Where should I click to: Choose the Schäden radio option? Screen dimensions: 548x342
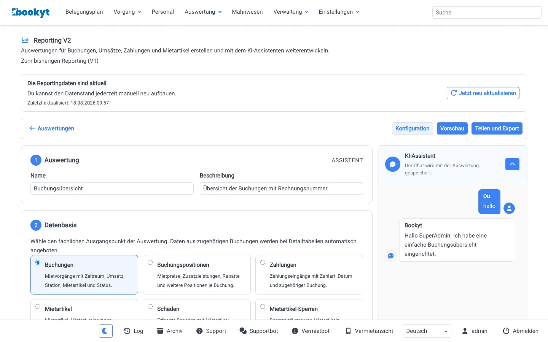pos(150,307)
